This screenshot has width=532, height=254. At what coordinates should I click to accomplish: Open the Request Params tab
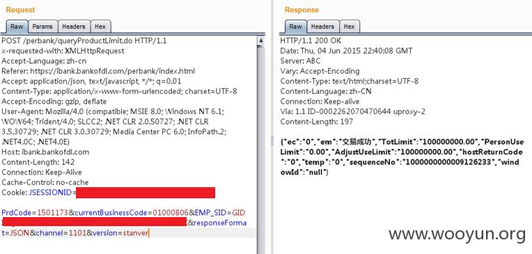pos(42,26)
